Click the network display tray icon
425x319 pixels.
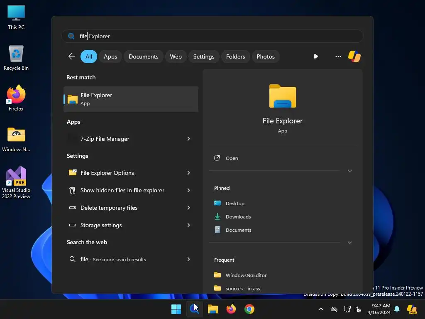347,309
